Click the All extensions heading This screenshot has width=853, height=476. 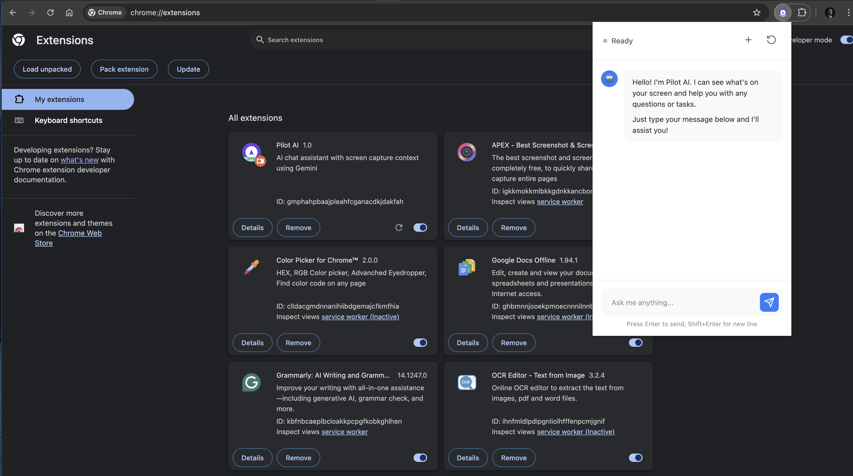click(255, 118)
